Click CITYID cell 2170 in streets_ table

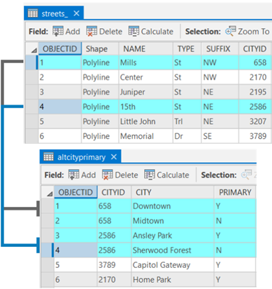coord(255,77)
